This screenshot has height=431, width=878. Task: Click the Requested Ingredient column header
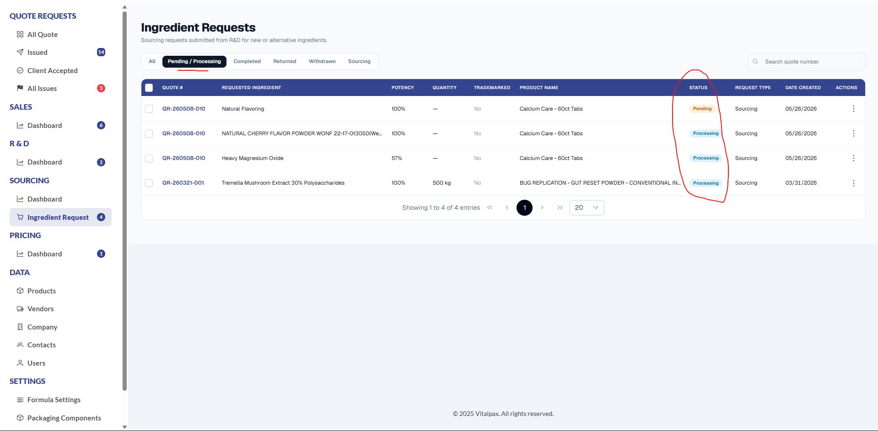tap(251, 88)
